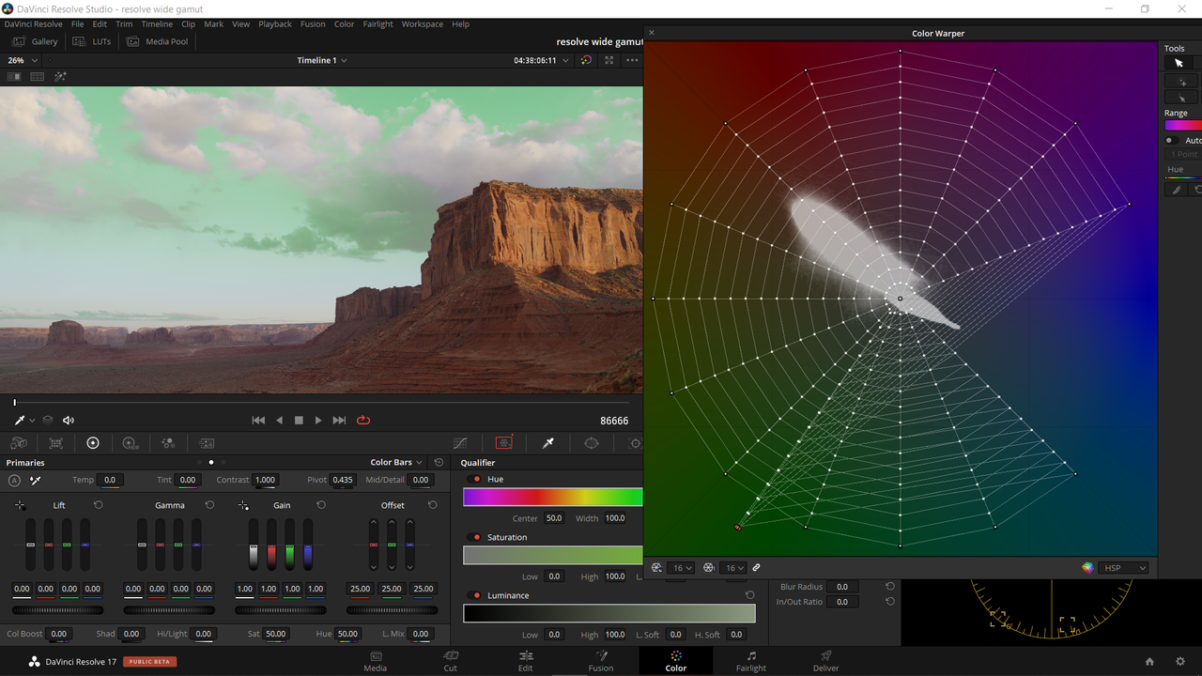
Task: Open the Curves palette icon
Action: click(x=460, y=443)
